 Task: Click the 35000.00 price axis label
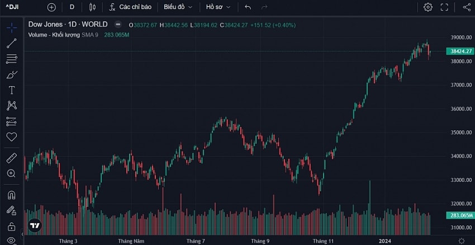(x=461, y=132)
